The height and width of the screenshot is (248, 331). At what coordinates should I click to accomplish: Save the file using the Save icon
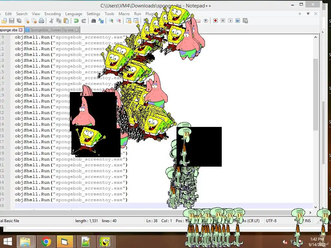coord(12,21)
